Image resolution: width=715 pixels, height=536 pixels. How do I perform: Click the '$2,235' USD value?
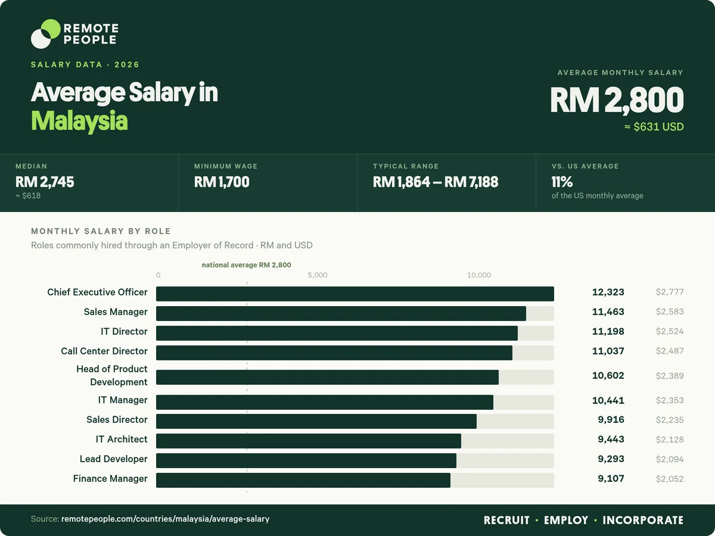[x=670, y=420]
